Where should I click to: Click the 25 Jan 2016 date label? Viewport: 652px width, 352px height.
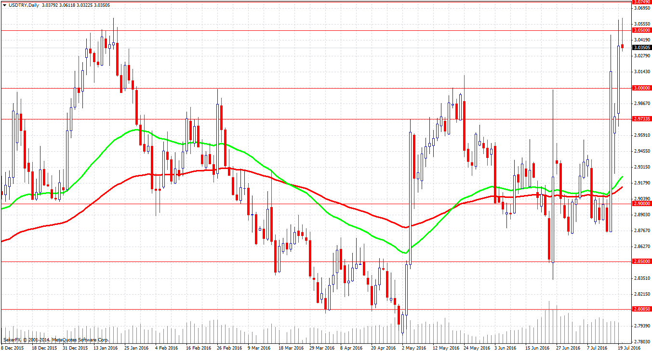pyautogui.click(x=137, y=348)
